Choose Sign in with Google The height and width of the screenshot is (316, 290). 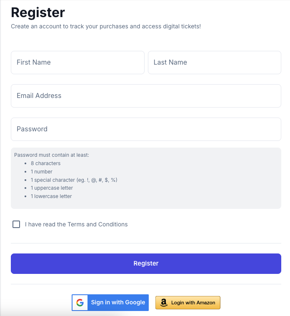[110, 303]
